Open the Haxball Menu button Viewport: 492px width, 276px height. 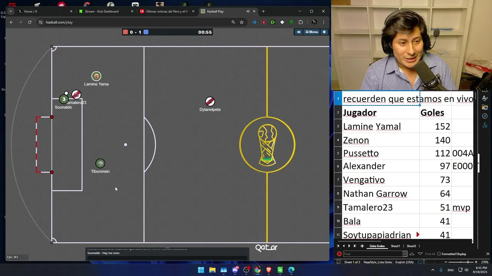point(312,32)
